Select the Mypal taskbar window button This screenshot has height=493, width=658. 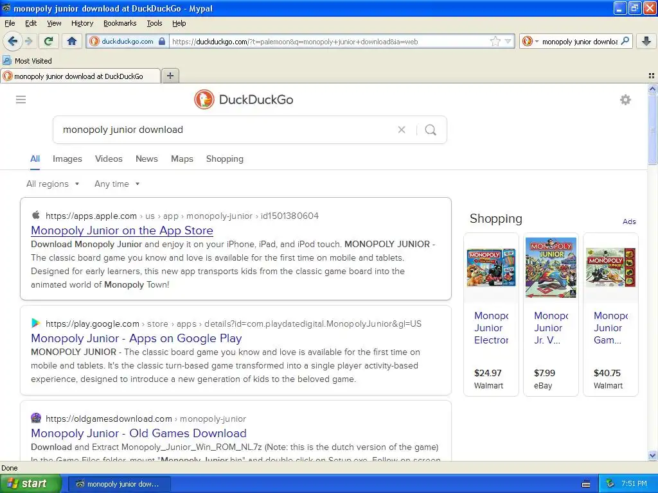point(119,484)
